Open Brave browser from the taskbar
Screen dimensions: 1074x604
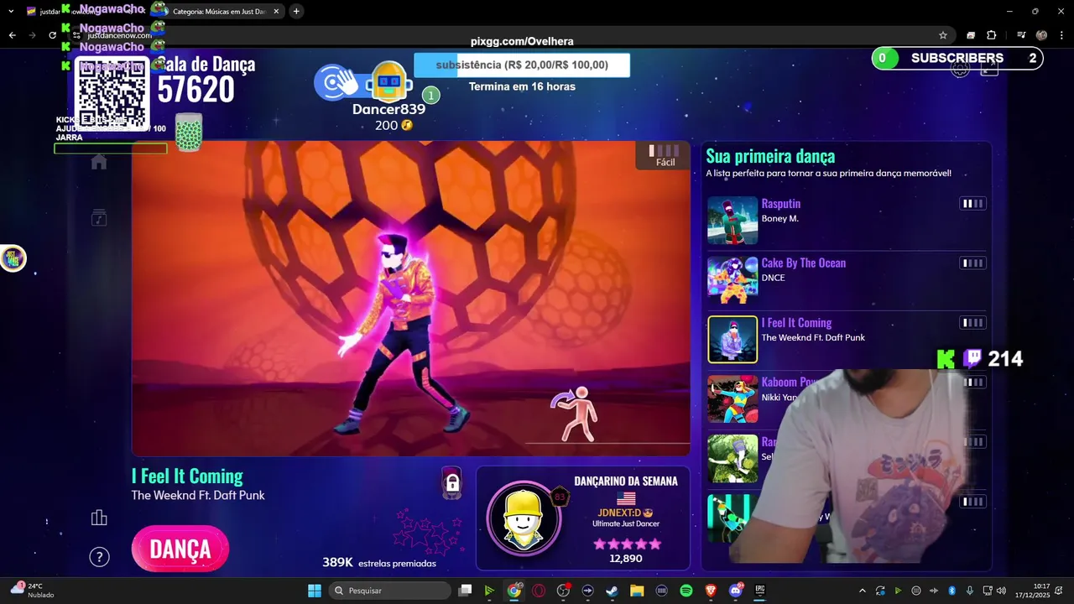tap(711, 591)
